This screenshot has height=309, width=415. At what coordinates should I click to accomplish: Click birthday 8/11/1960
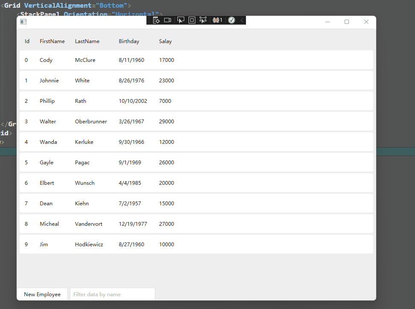coord(131,60)
